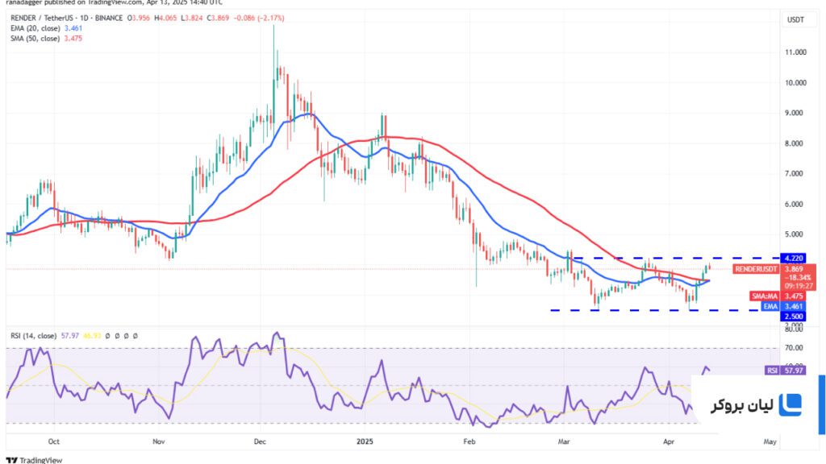Screen dimensions: 826x464
Task: Click the high price value H4.065
Action: coord(165,18)
